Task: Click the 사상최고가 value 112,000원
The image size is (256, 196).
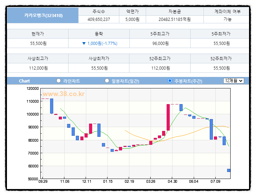Action: [x=38, y=68]
